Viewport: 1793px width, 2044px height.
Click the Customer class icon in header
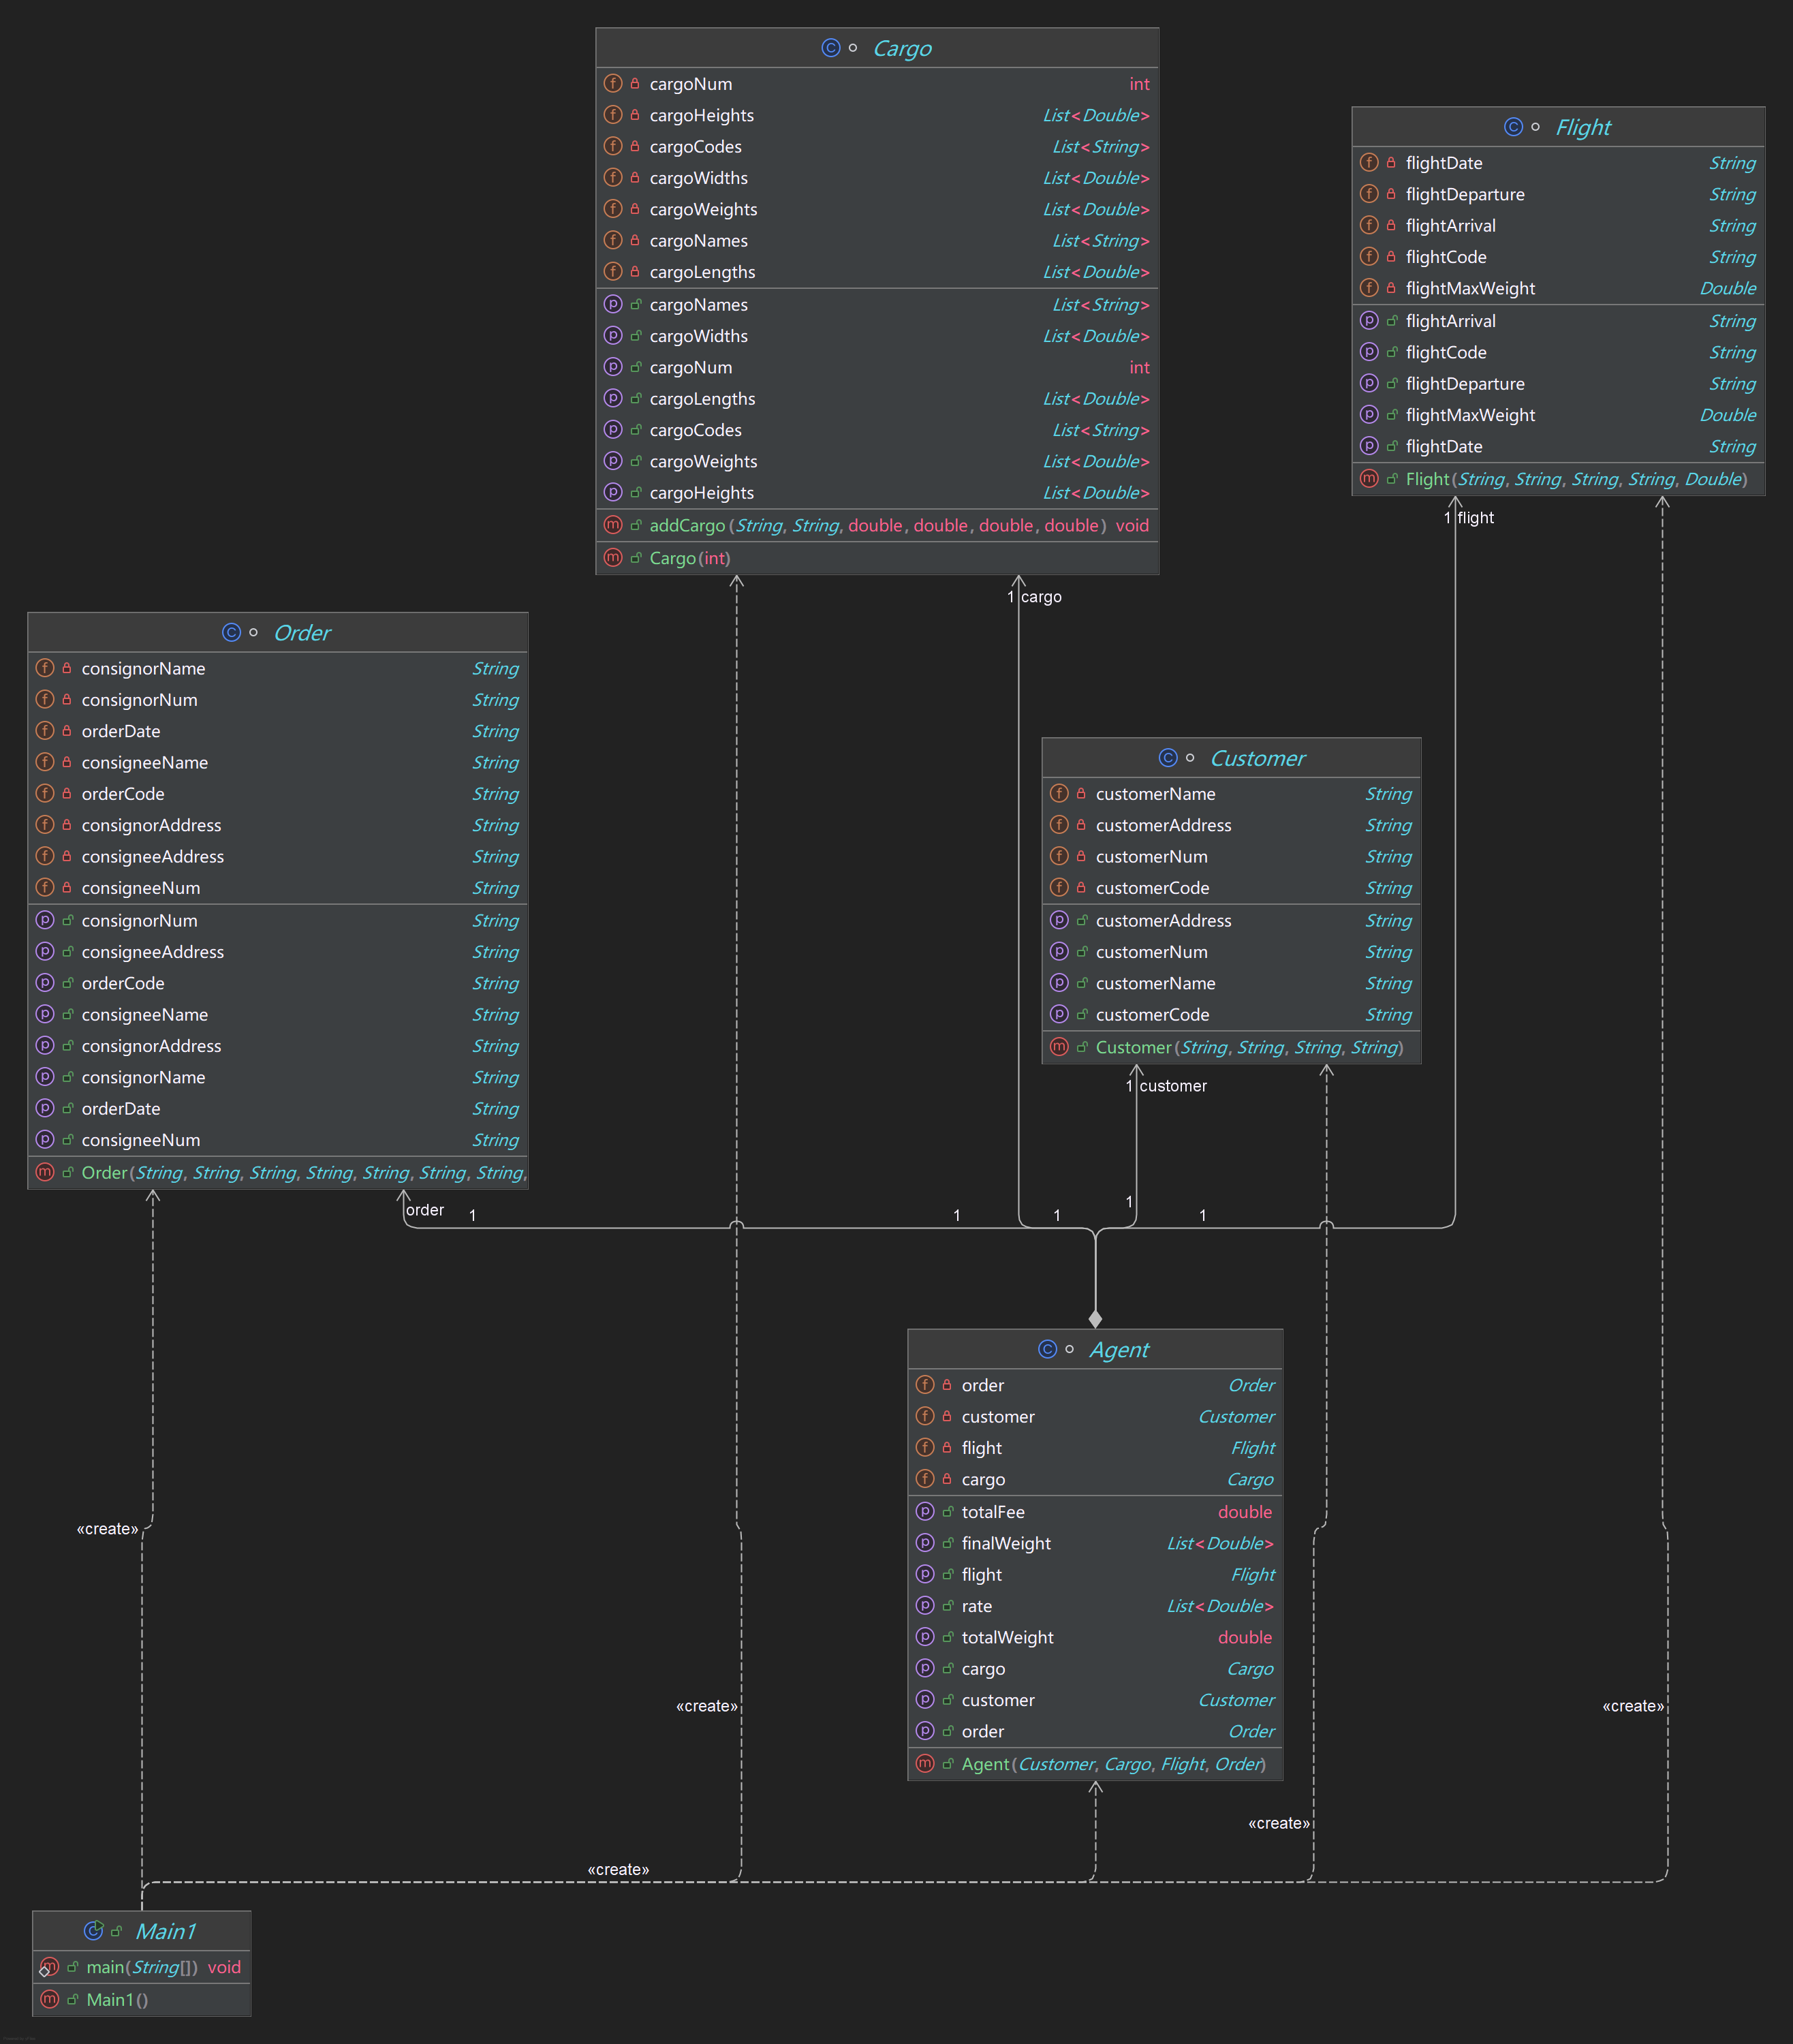point(1168,758)
